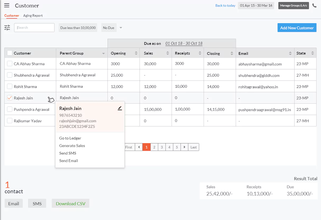
Task: Sort by Email column arrows
Action: pyautogui.click(x=291, y=53)
